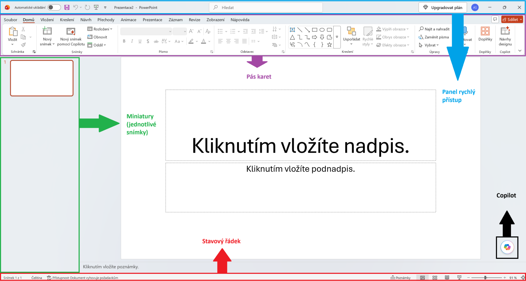Undo the last action
Image resolution: width=526 pixels, height=281 pixels.
[x=76, y=7]
